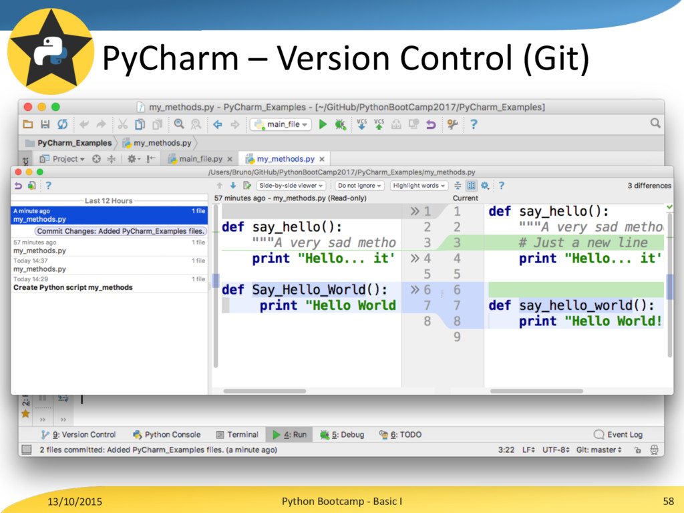Screen dimensions: 684x513
Task: Open the Python Console tool window
Action: tap(167, 435)
